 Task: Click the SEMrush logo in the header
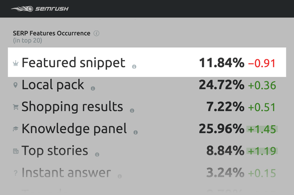[40, 9]
